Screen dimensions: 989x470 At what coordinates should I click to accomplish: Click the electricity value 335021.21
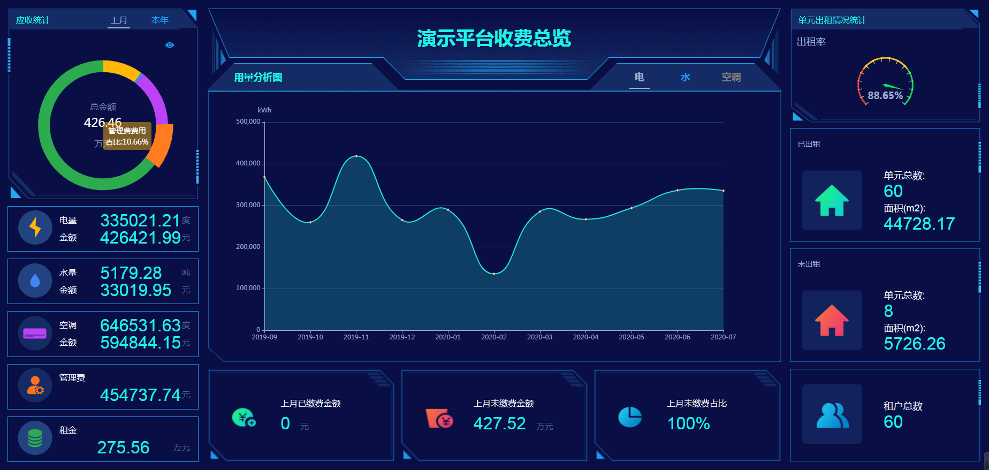(140, 221)
